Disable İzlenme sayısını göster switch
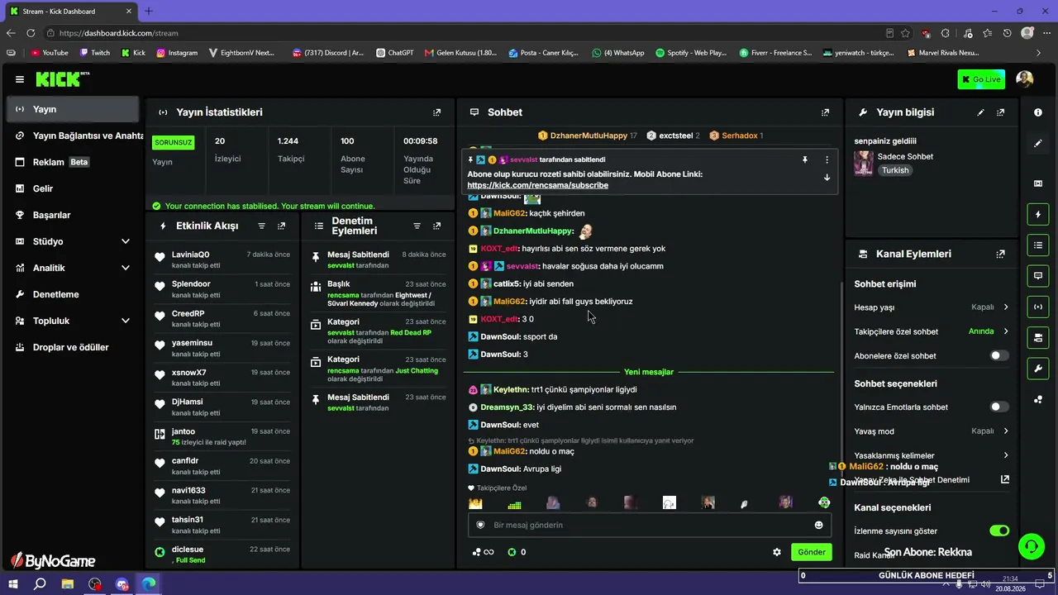 (999, 531)
